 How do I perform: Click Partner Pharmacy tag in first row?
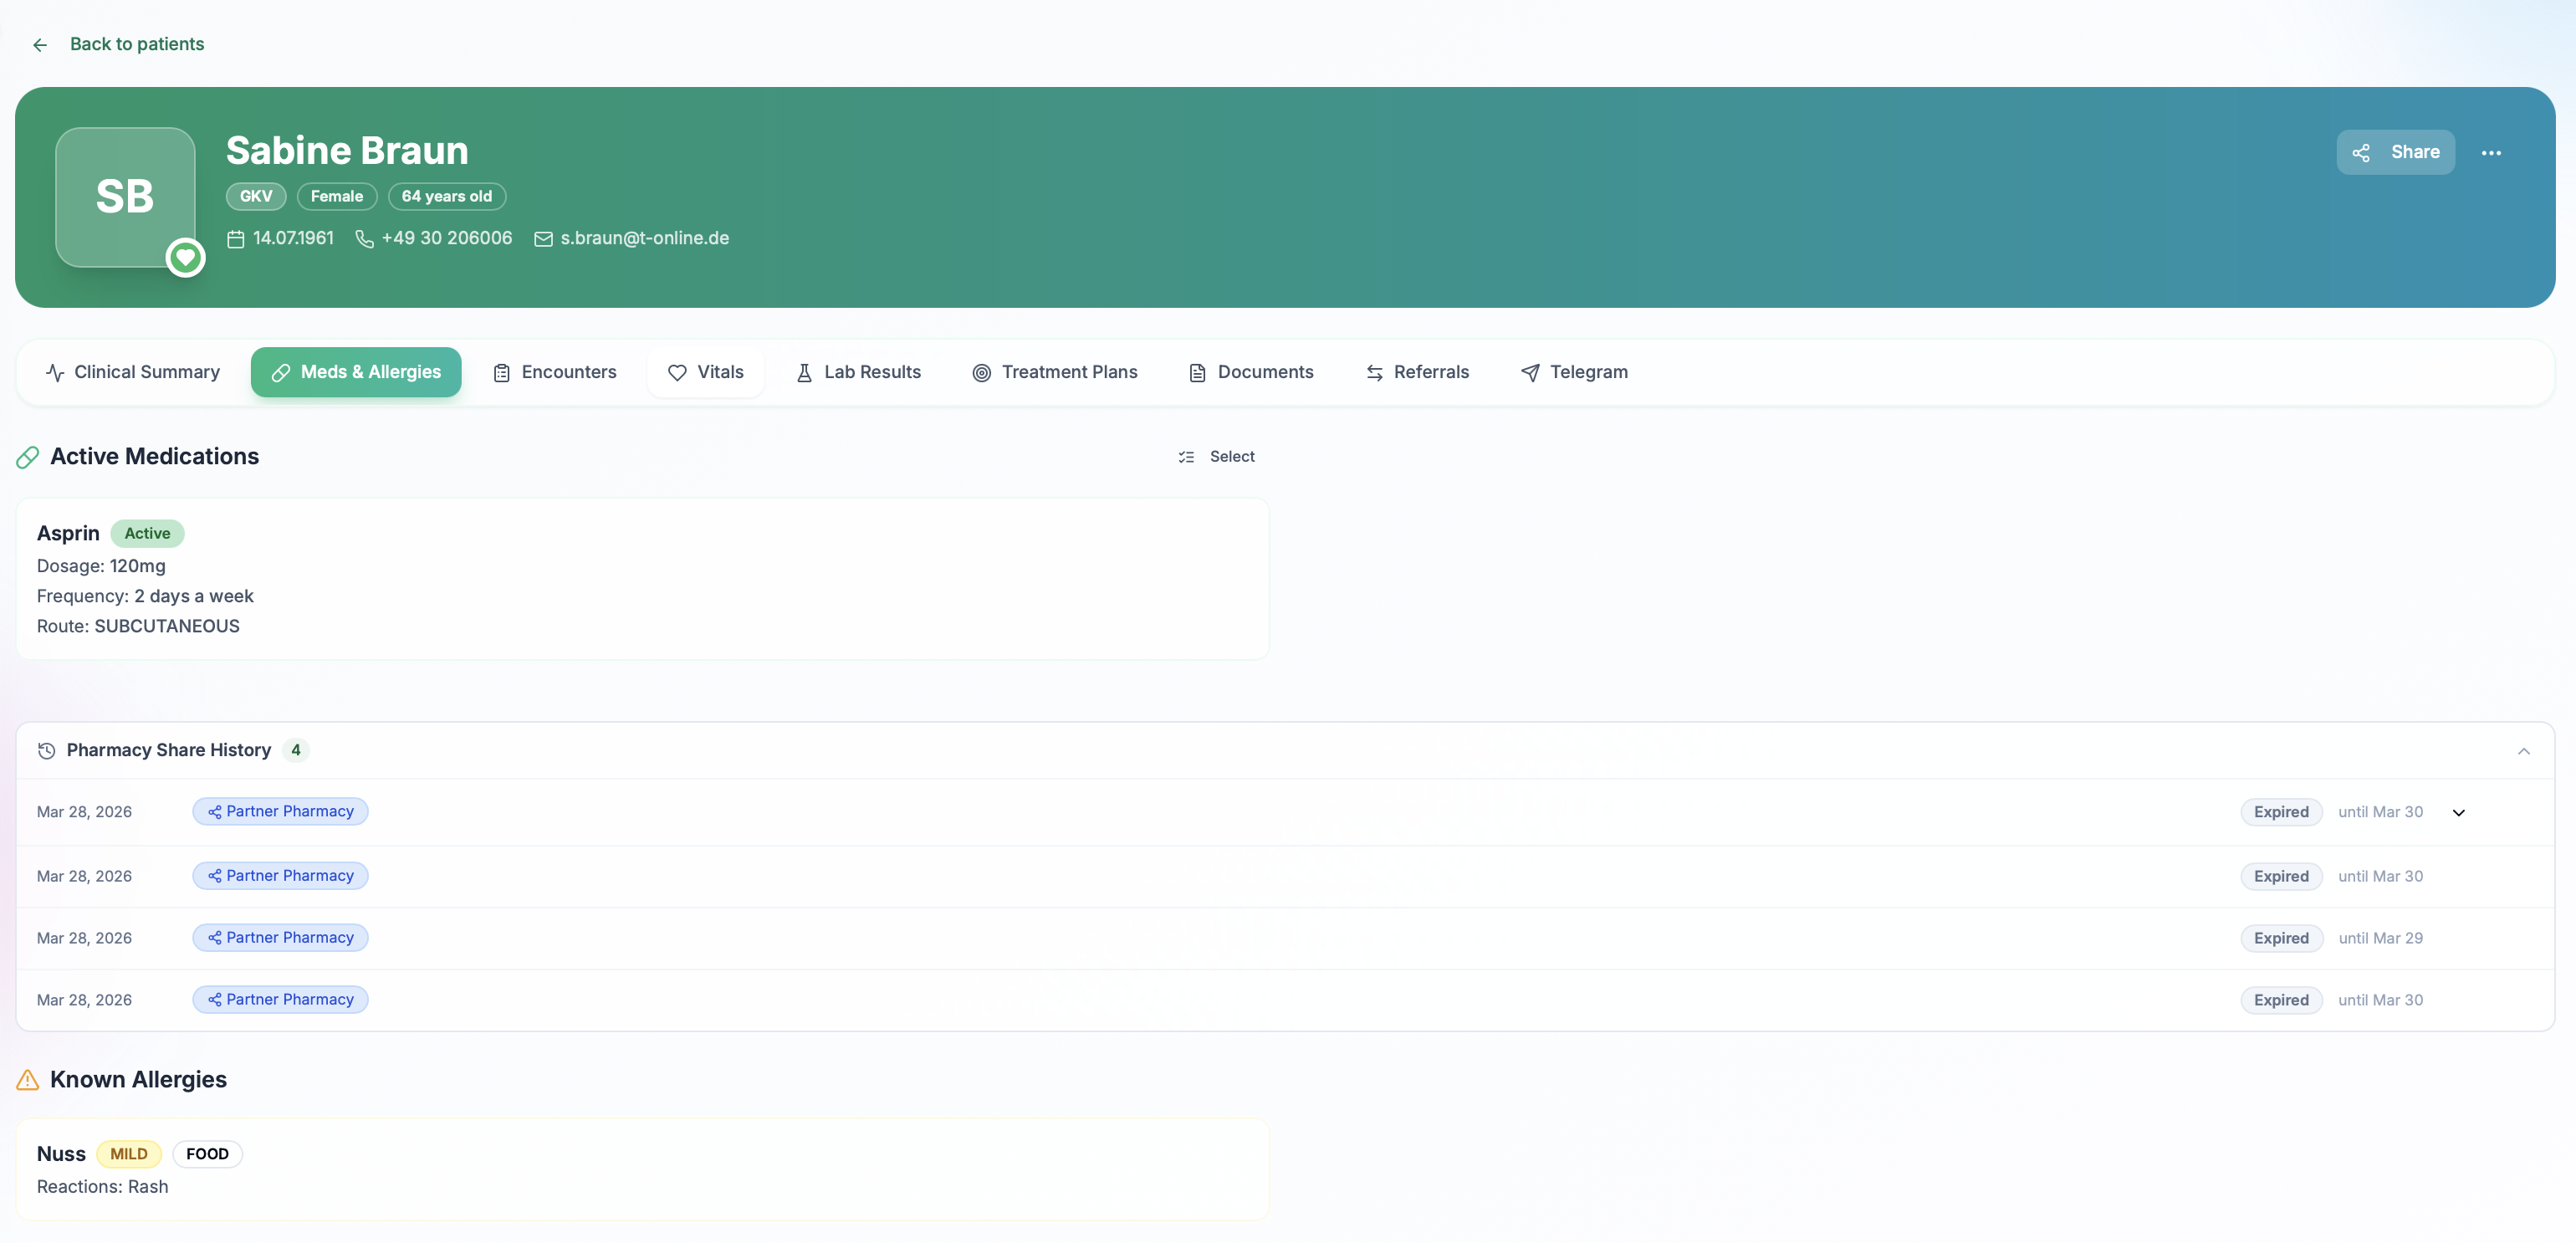pos(280,811)
